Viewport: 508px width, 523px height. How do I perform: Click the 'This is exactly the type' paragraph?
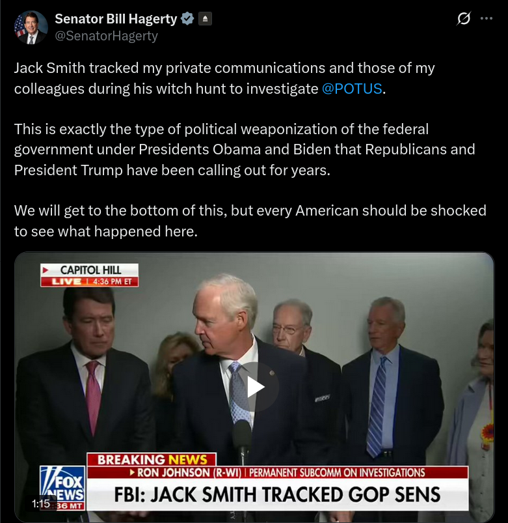pyautogui.click(x=245, y=149)
